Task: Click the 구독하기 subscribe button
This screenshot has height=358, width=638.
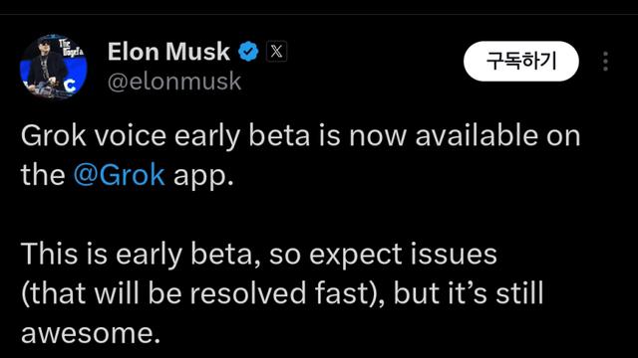Action: (x=520, y=62)
